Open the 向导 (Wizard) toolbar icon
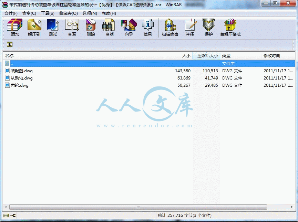This screenshot has height=222, width=298. click(129, 25)
